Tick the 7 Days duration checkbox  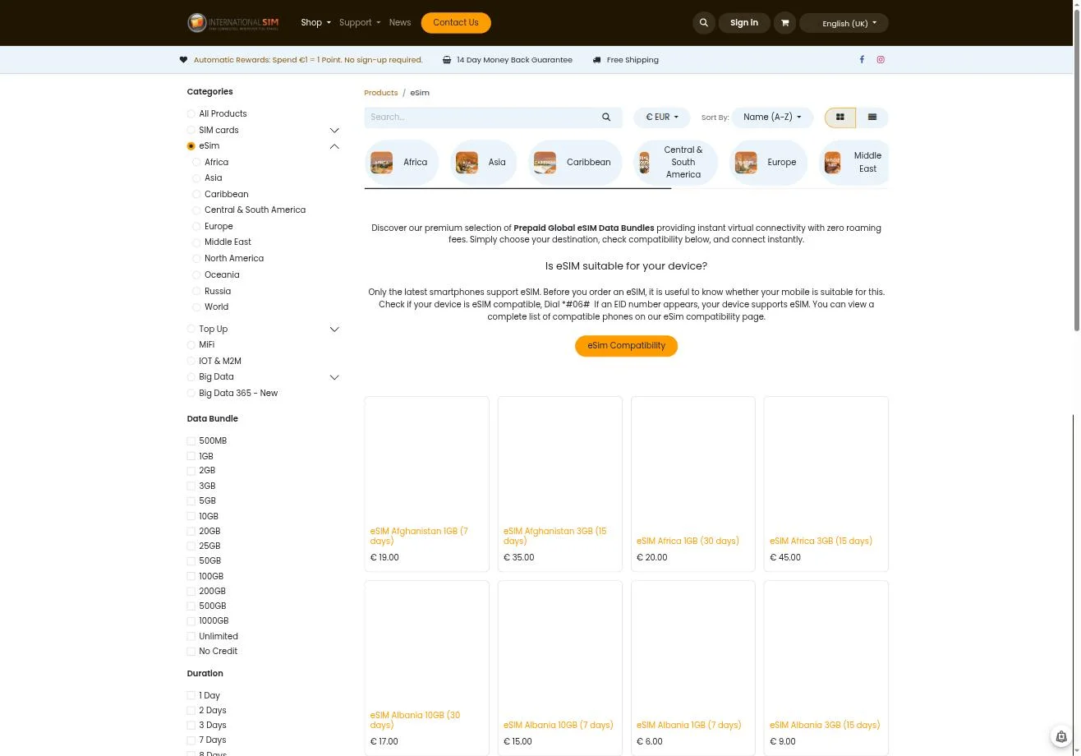pos(191,741)
